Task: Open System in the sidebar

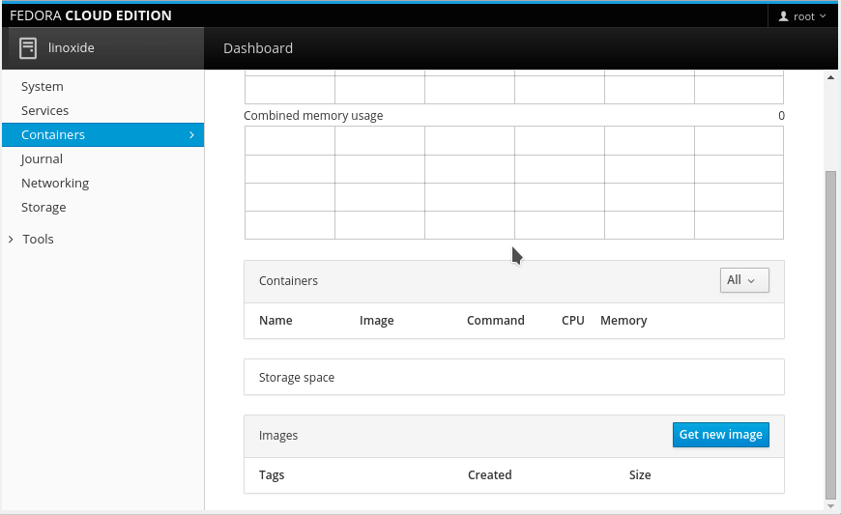Action: pos(43,87)
